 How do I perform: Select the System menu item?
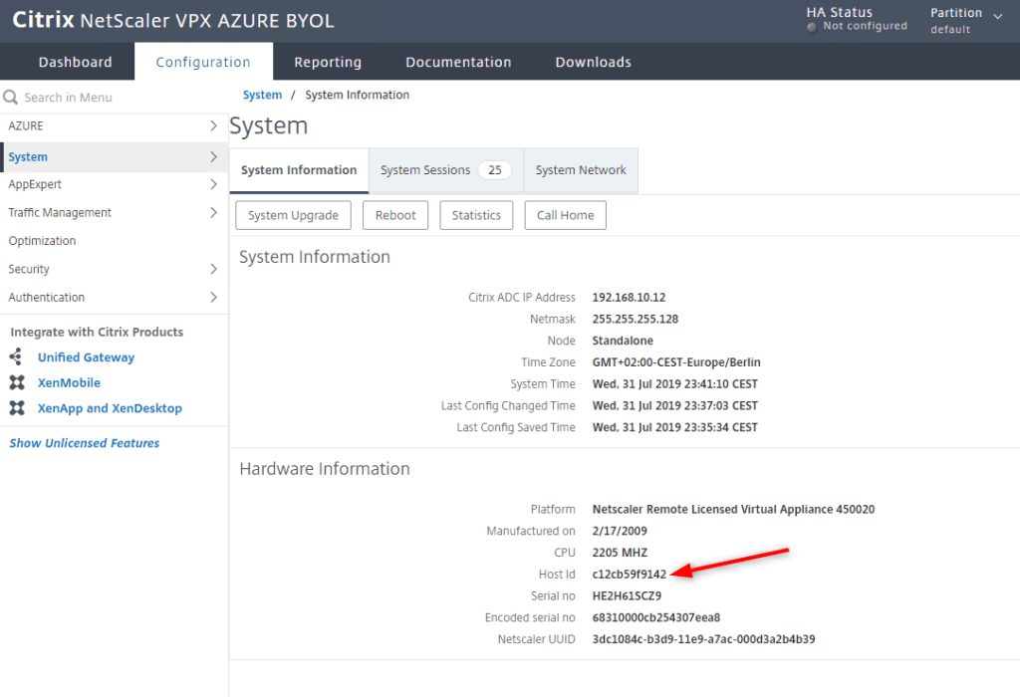[x=114, y=156]
